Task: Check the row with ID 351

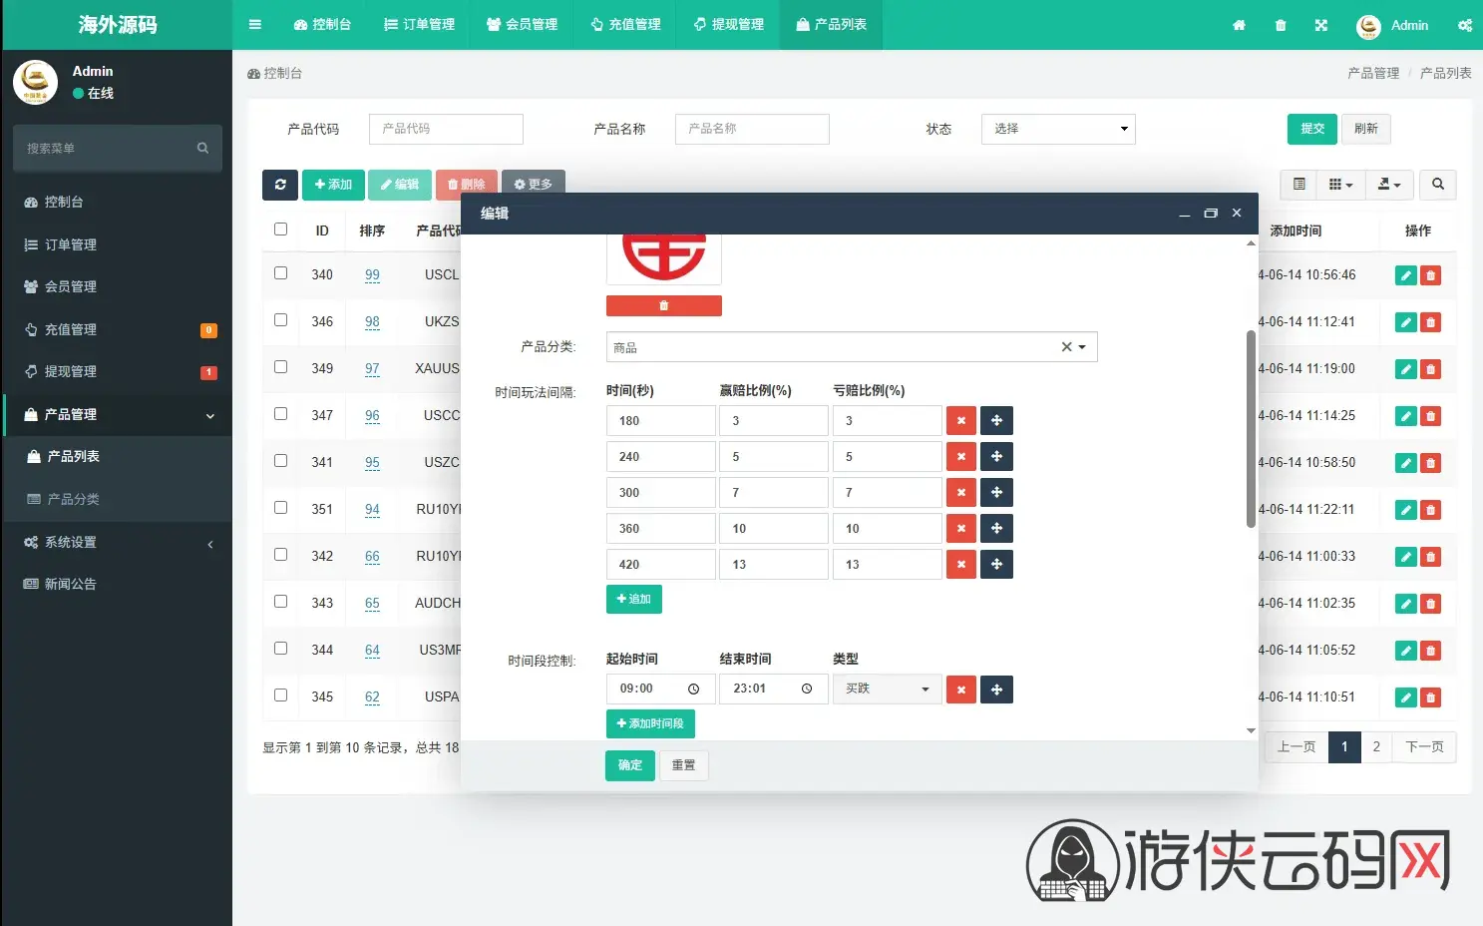Action: point(280,508)
